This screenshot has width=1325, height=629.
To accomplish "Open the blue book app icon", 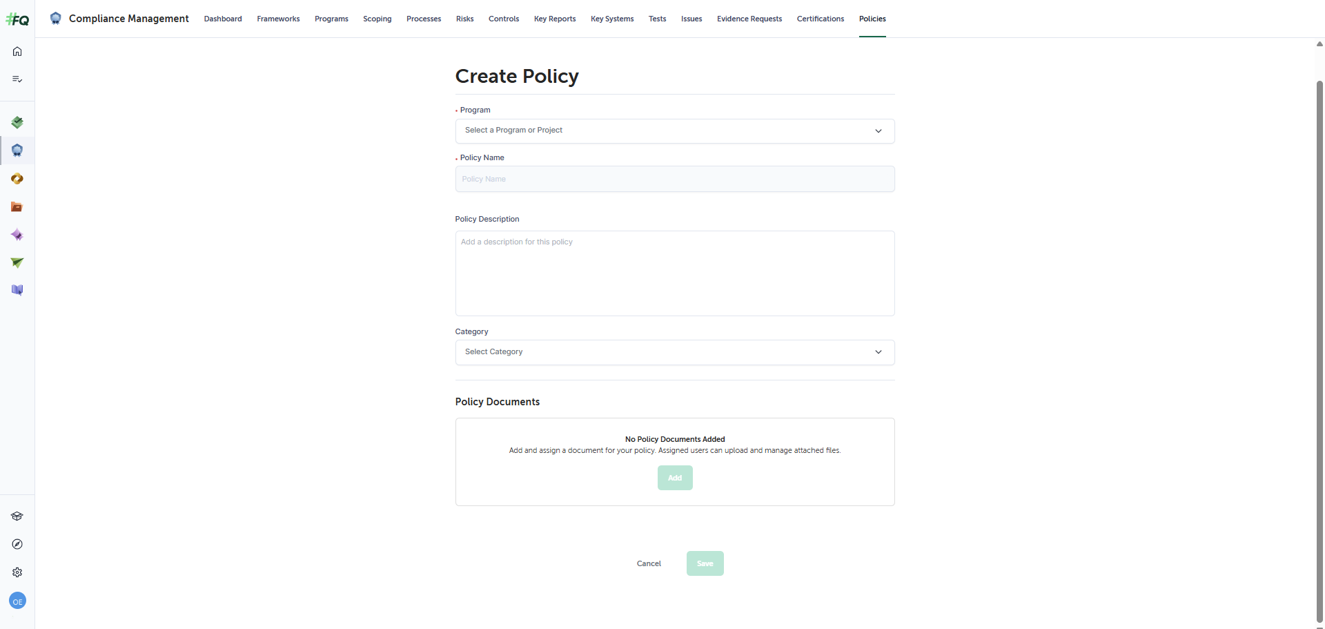I will click(17, 291).
